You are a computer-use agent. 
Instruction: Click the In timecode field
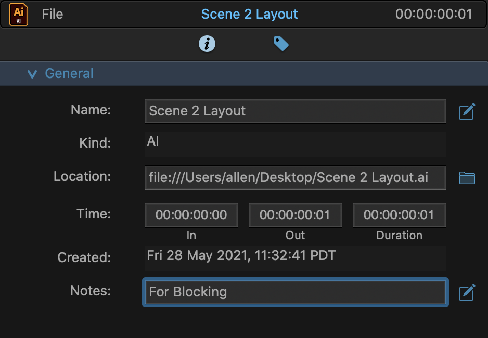(191, 215)
